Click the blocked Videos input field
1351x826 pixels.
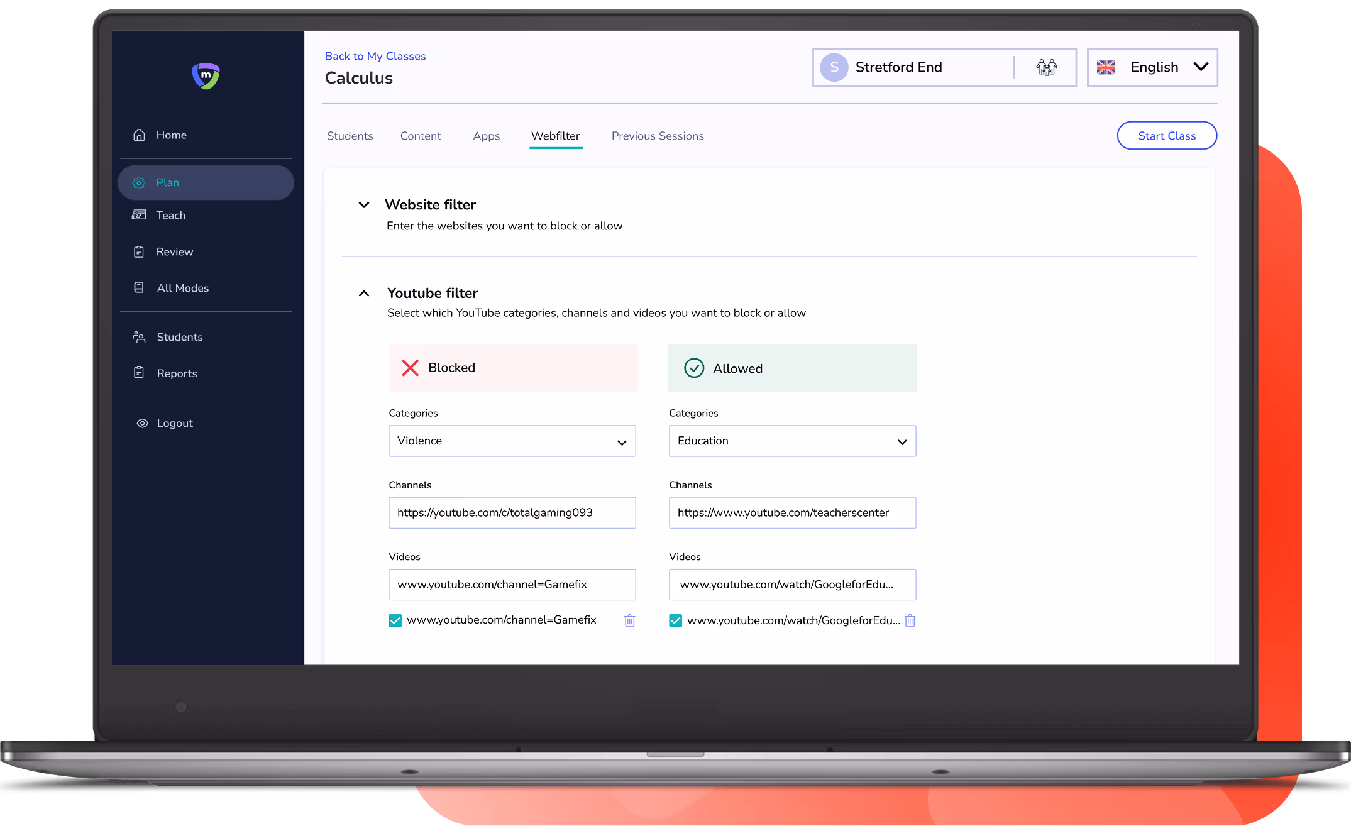(512, 585)
